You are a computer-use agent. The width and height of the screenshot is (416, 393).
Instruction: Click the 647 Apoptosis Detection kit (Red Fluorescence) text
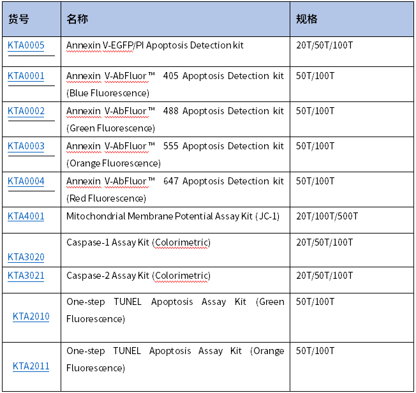(x=175, y=189)
